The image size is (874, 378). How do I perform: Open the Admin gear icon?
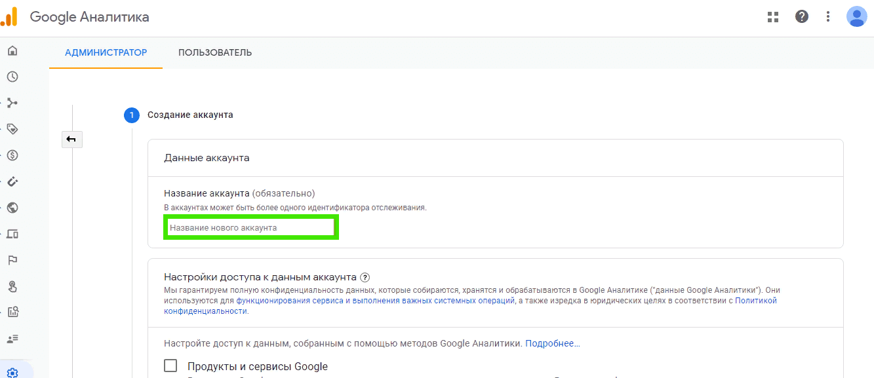(x=12, y=372)
